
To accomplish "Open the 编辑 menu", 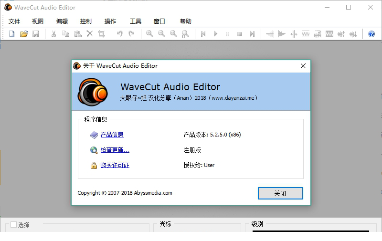I will [x=62, y=21].
